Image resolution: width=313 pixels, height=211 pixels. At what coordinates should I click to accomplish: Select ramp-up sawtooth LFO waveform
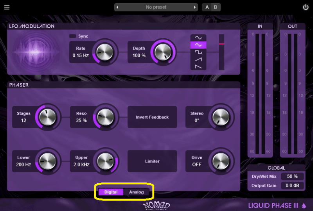pos(198,59)
